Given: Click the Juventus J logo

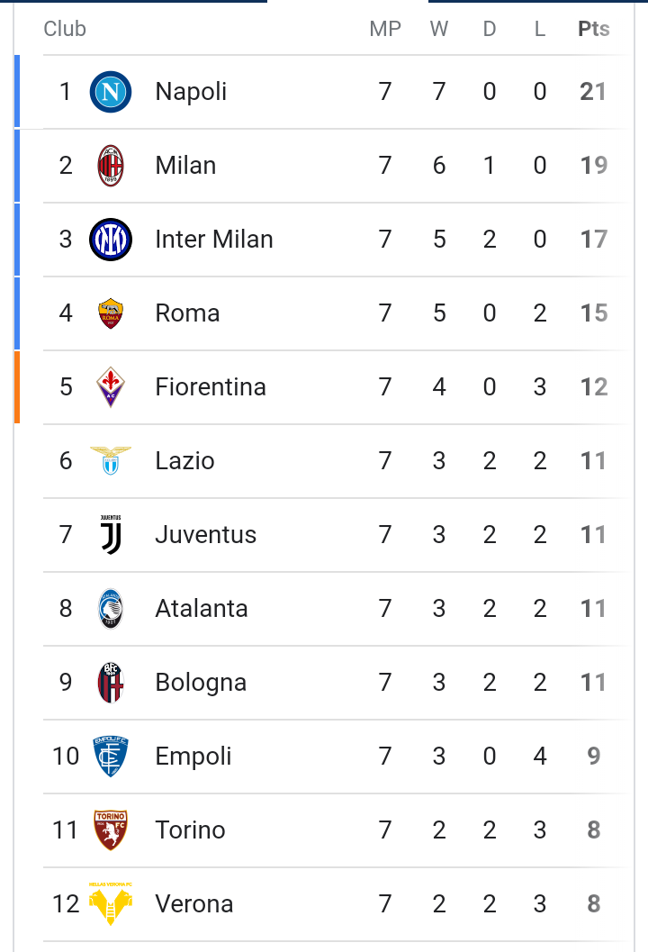Looking at the screenshot, I should coord(111,534).
